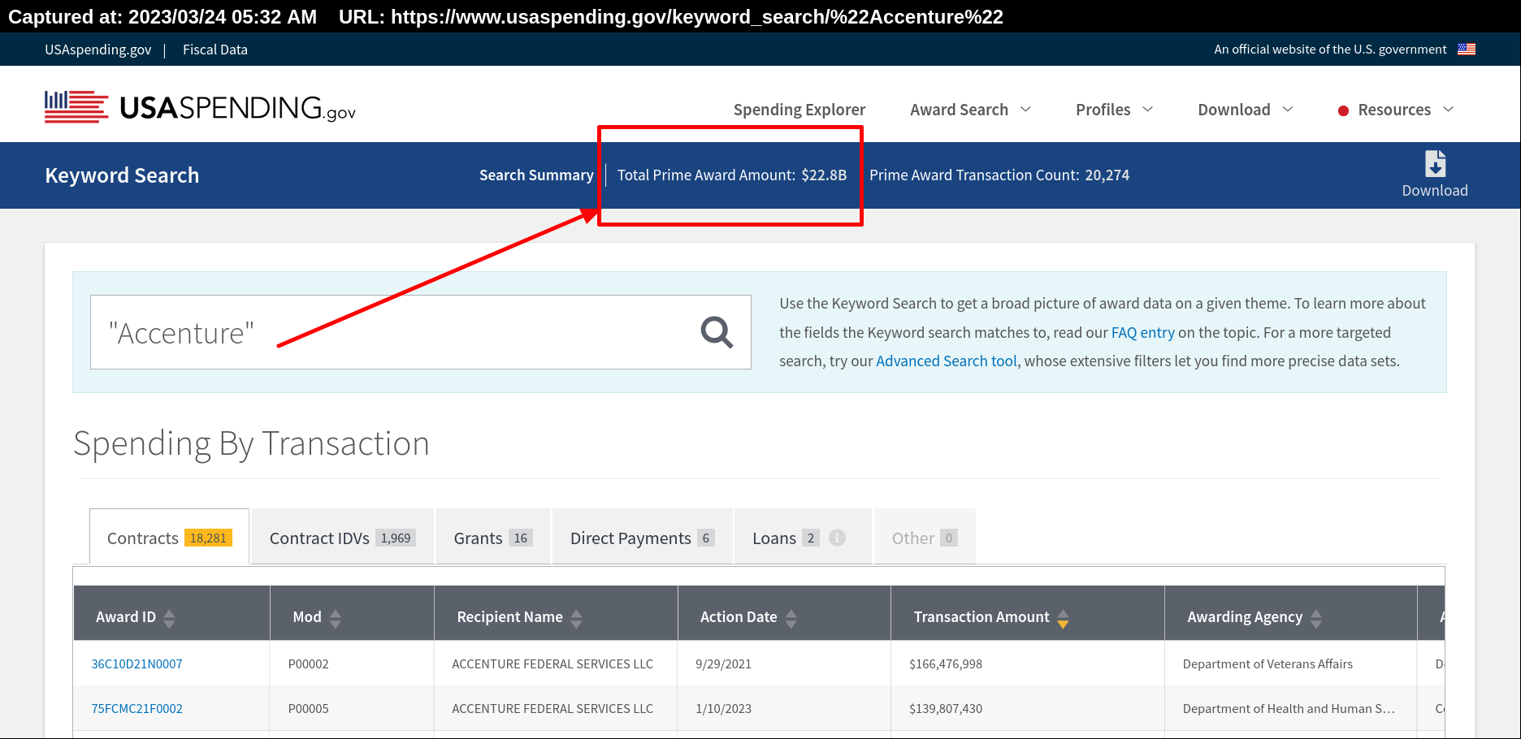This screenshot has height=739, width=1521.
Task: Open the Advanced Search tool link
Action: [947, 361]
